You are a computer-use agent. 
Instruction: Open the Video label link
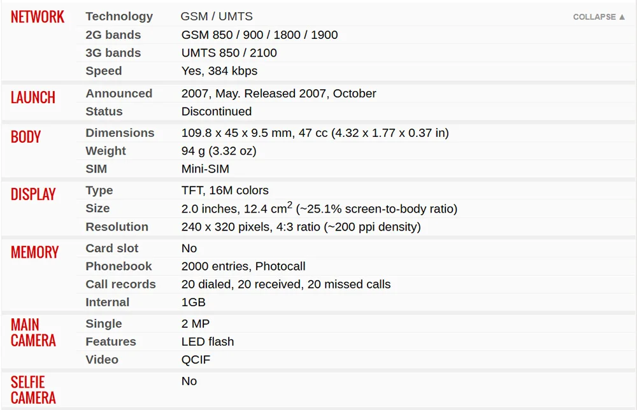click(x=102, y=360)
